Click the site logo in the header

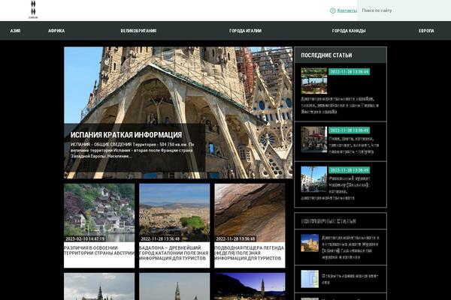[x=33, y=10]
